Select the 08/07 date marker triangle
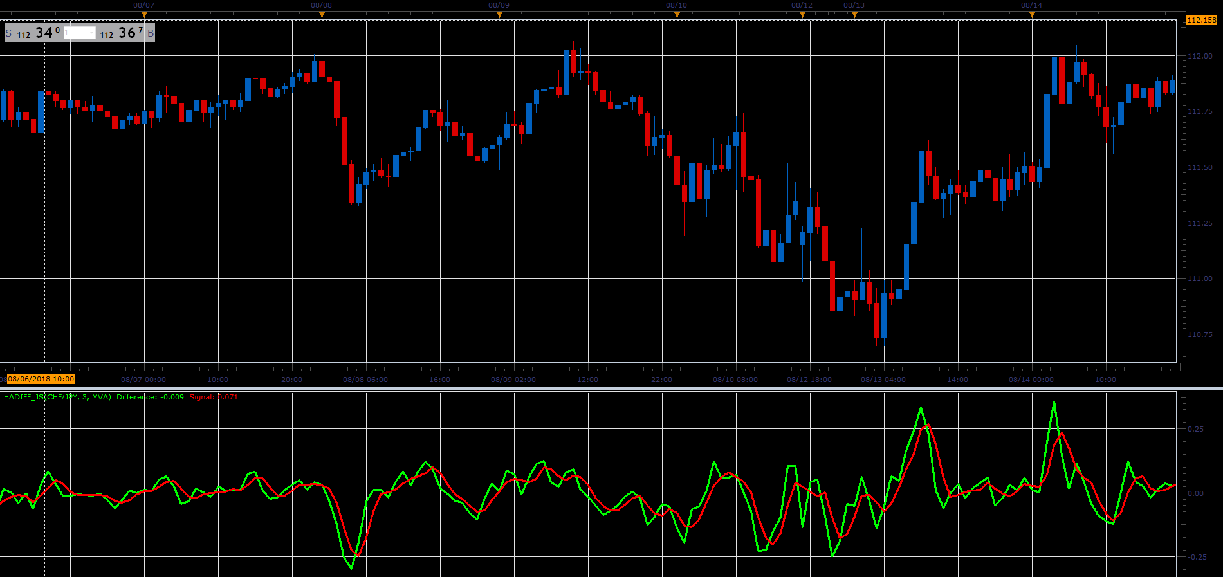The image size is (1223, 577). click(144, 14)
